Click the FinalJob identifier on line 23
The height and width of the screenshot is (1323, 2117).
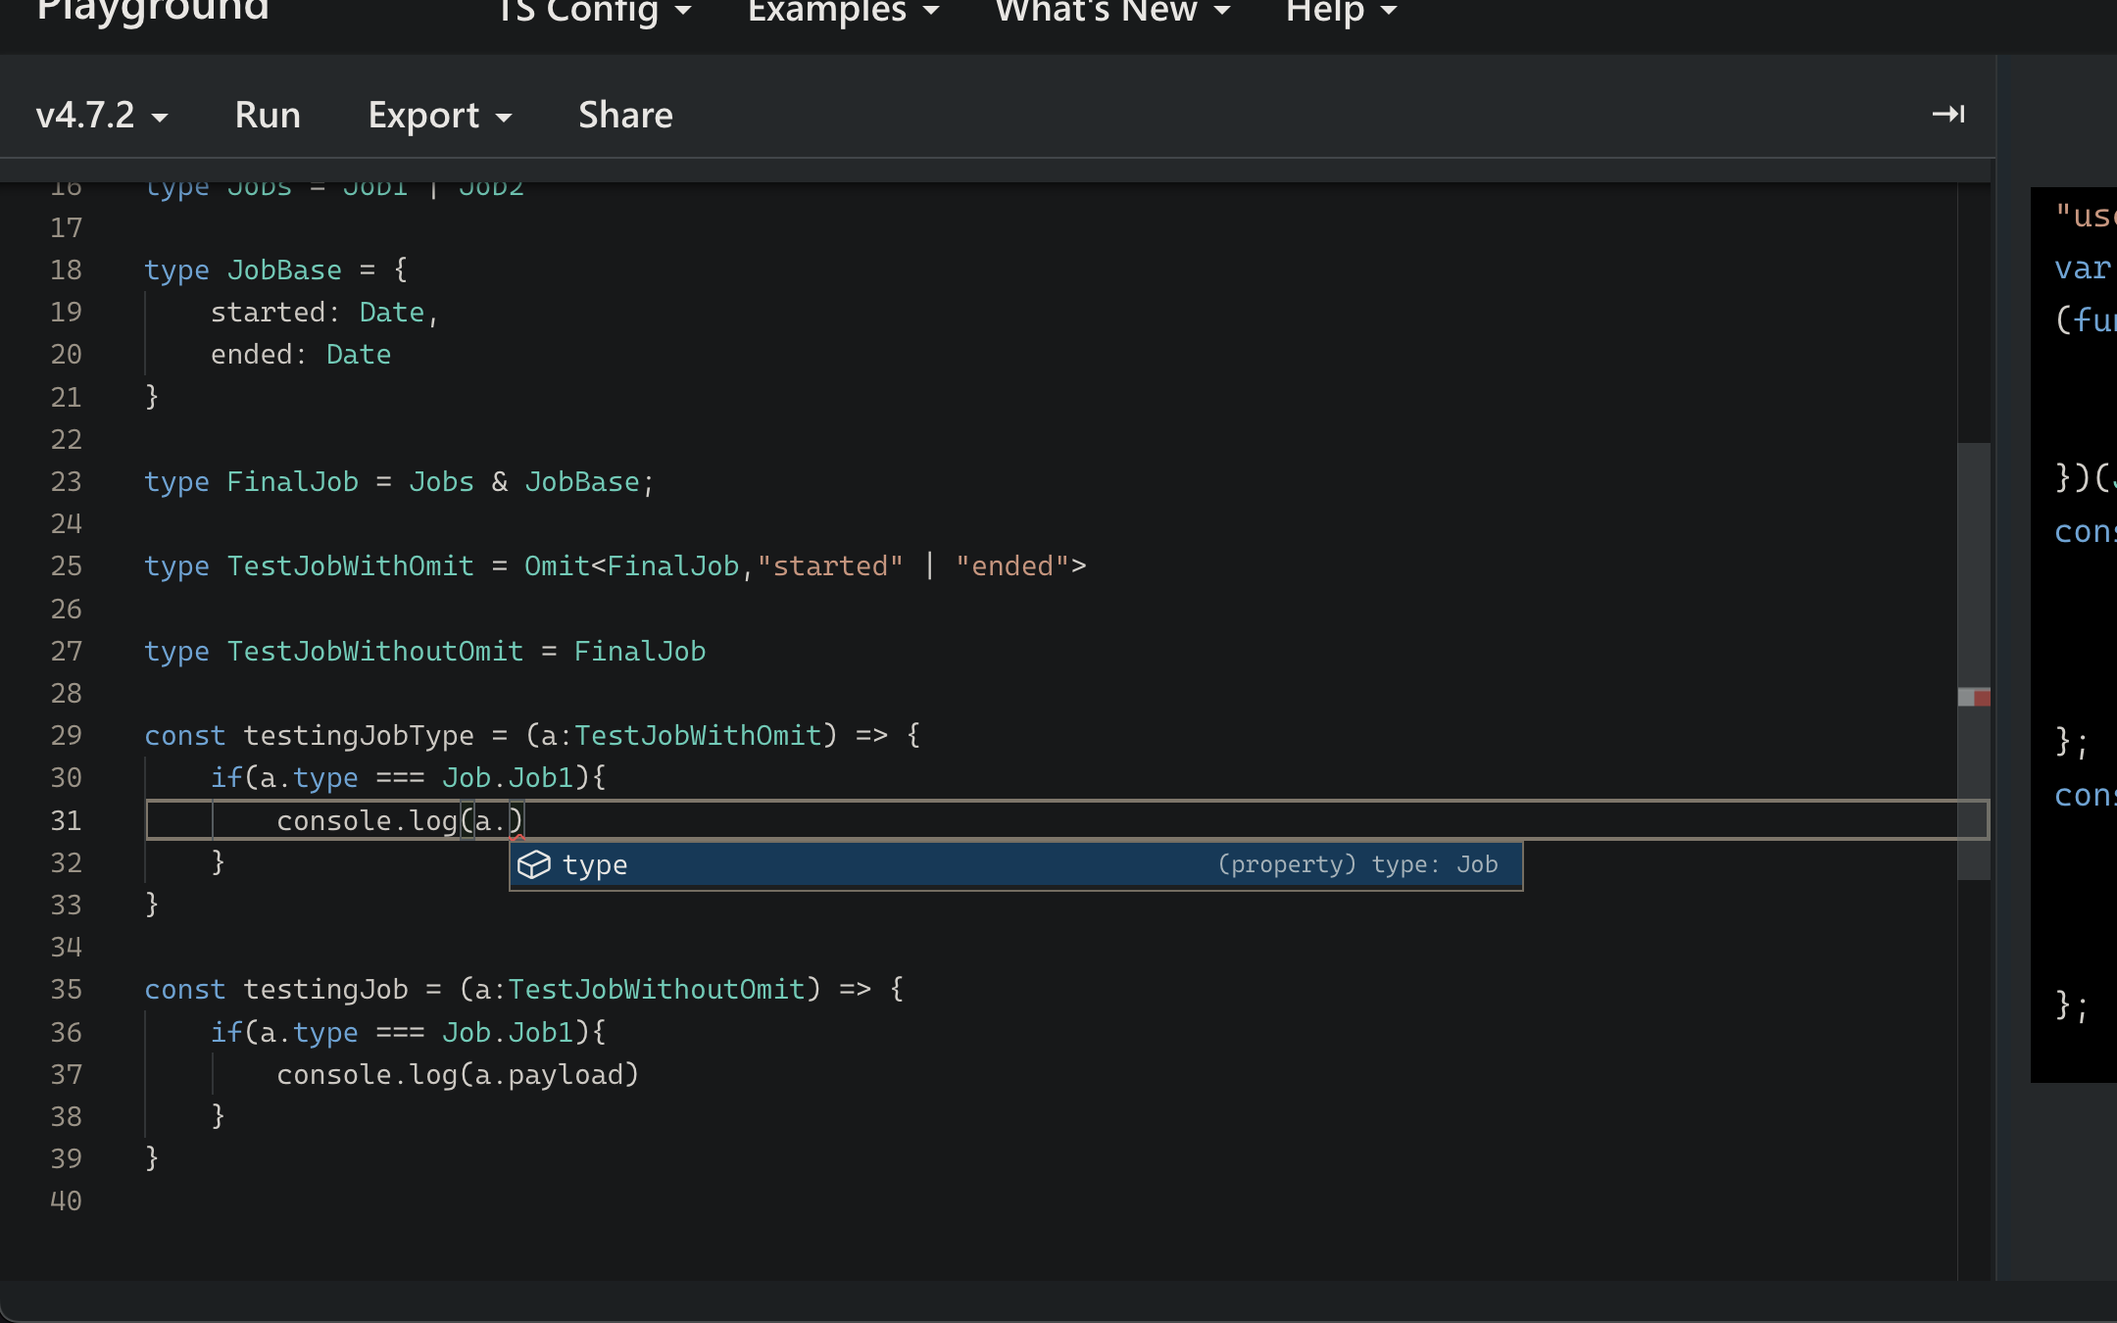coord(294,481)
